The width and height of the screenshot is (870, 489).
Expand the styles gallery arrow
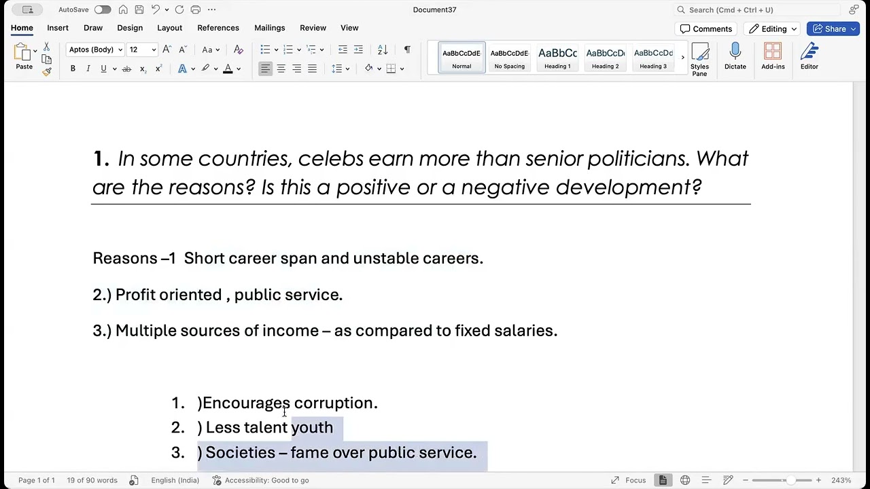click(682, 58)
